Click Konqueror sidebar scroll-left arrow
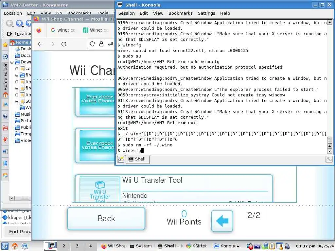Viewport: 335px width, 251px height. point(12,198)
